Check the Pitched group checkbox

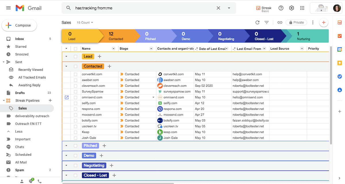click(x=76, y=146)
